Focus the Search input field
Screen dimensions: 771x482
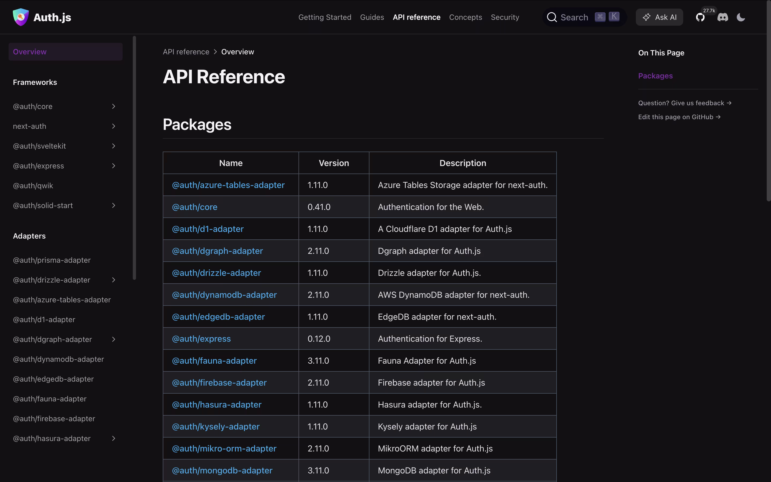[574, 17]
